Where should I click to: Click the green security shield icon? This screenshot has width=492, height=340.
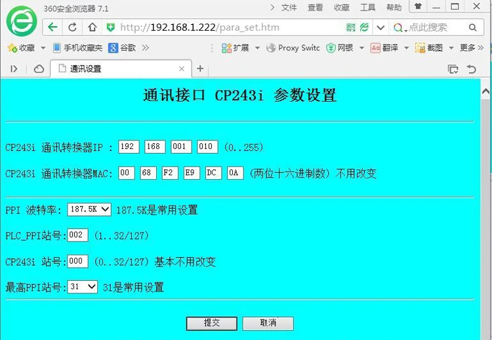[110, 28]
